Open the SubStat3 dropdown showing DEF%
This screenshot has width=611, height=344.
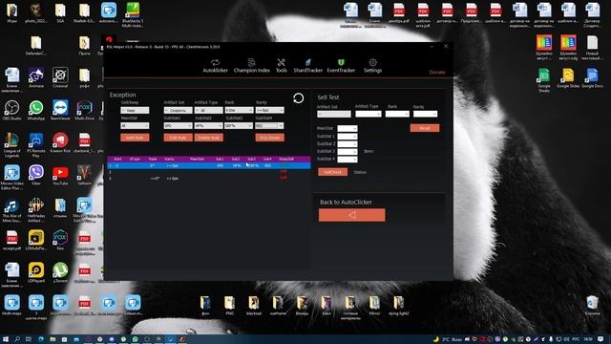[x=239, y=125]
